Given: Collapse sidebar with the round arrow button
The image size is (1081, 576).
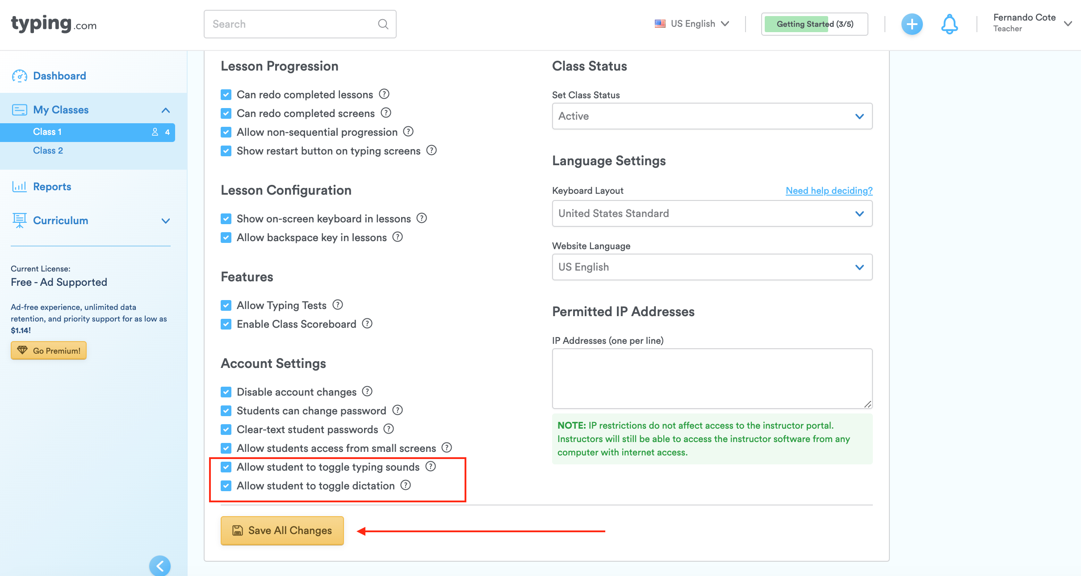Looking at the screenshot, I should click(x=160, y=566).
